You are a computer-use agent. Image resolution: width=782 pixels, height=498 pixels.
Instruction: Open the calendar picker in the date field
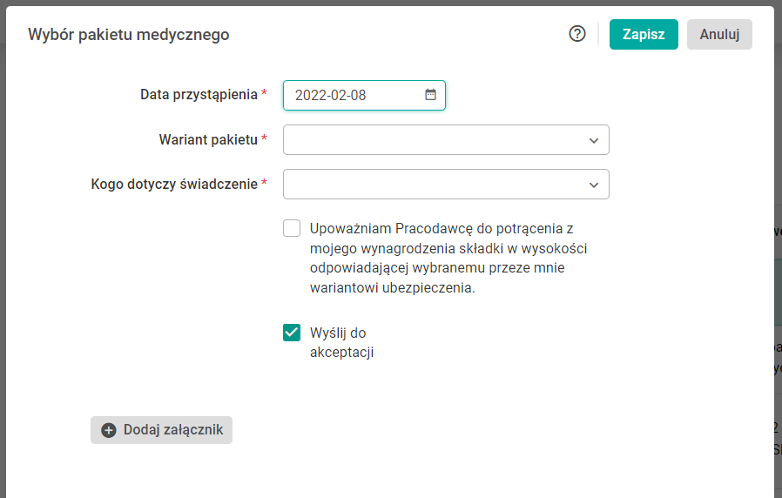click(430, 95)
